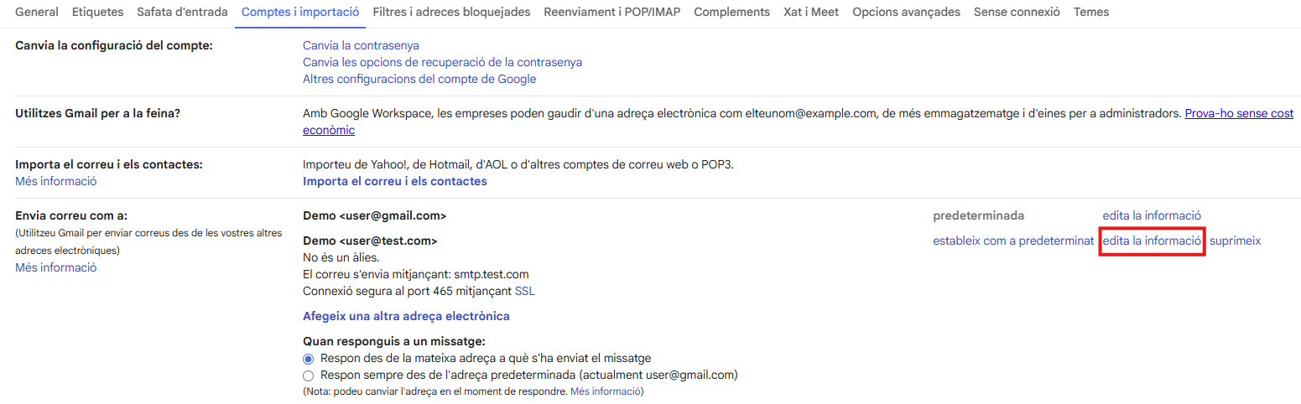The width and height of the screenshot is (1301, 404).
Task: Click the Canvia la contrasenya link
Action: [x=361, y=45]
